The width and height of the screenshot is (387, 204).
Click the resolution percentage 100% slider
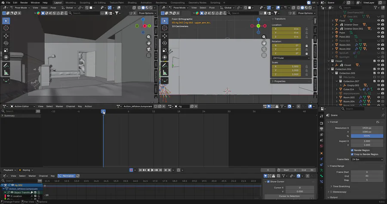pos(367,136)
